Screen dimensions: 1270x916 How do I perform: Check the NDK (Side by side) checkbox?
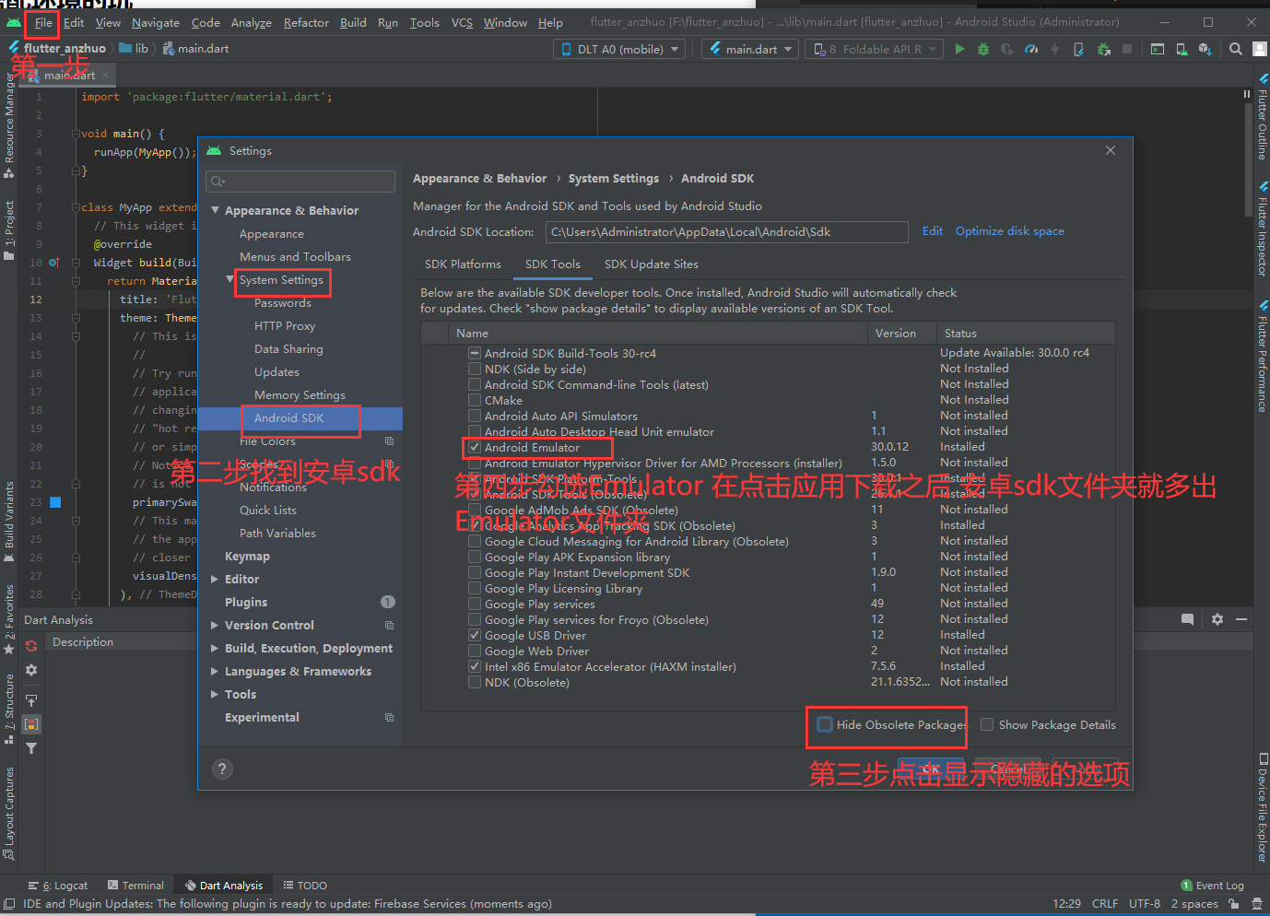(x=474, y=370)
